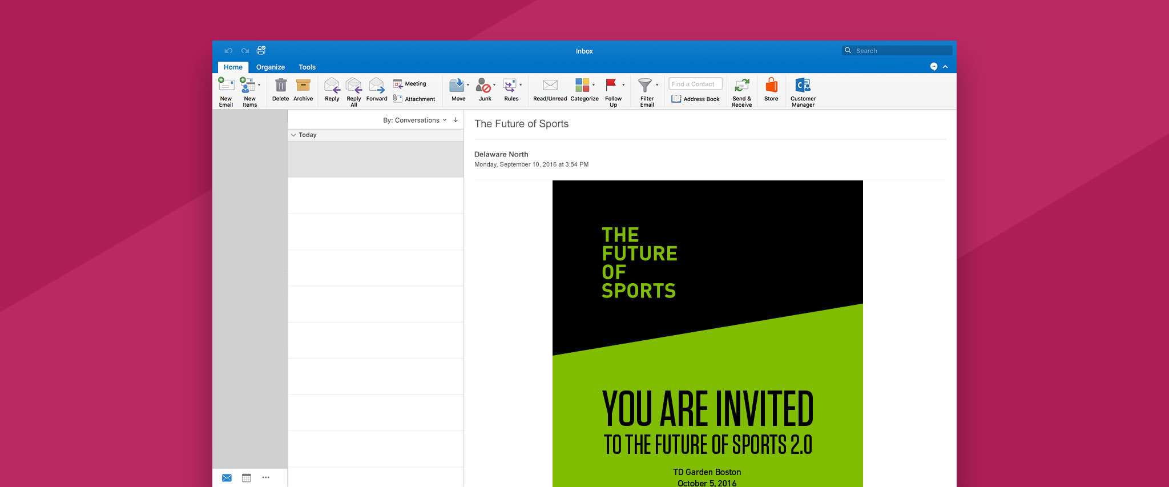Toggle Read/Unread envelope icon
Image resolution: width=1169 pixels, height=487 pixels.
point(550,85)
